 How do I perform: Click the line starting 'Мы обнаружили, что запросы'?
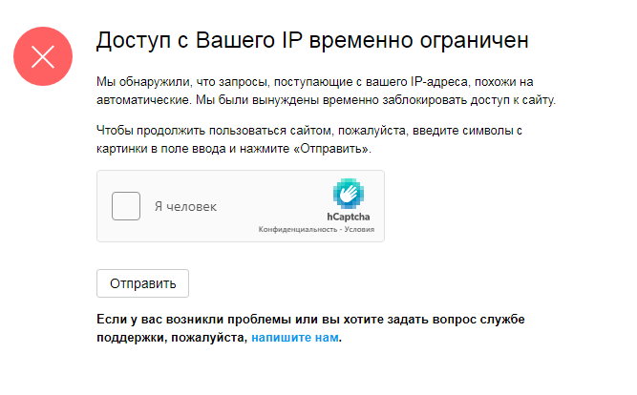[315, 82]
